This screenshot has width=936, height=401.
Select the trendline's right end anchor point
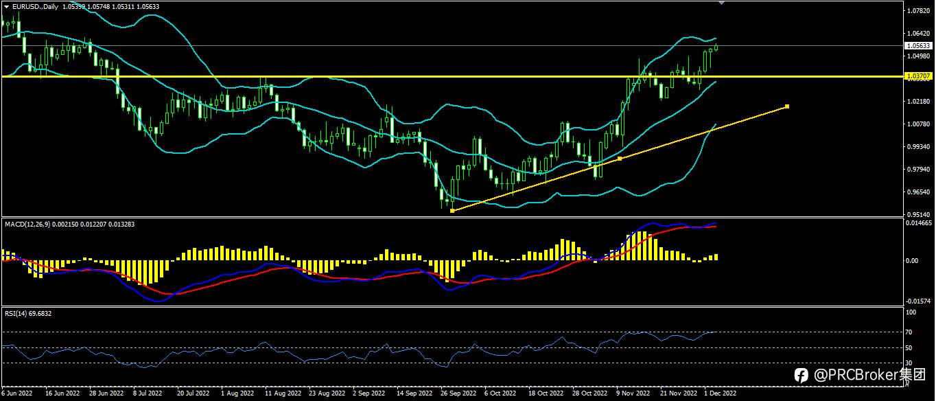click(x=787, y=106)
